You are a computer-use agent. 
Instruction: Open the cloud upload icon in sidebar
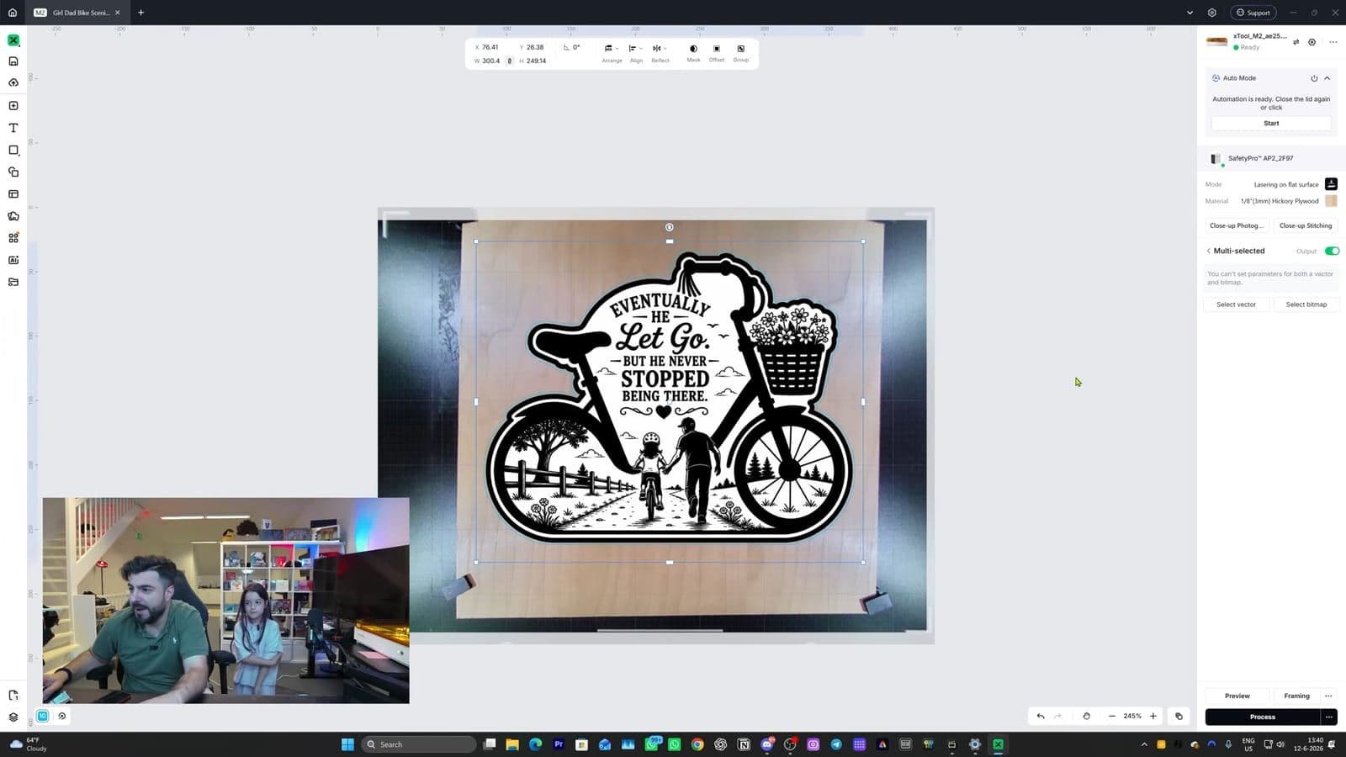[x=13, y=83]
